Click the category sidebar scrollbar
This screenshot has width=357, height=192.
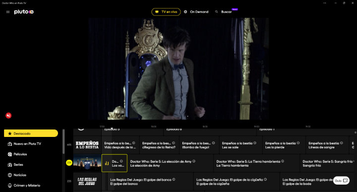coord(63,142)
